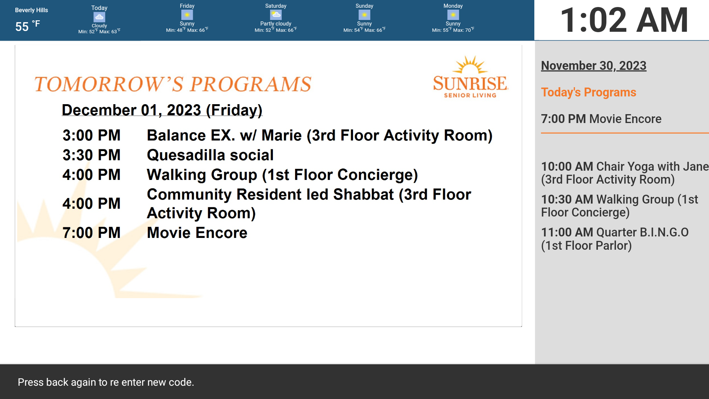Click the Beverly Hills location label
Image resolution: width=709 pixels, height=399 pixels.
[x=31, y=10]
